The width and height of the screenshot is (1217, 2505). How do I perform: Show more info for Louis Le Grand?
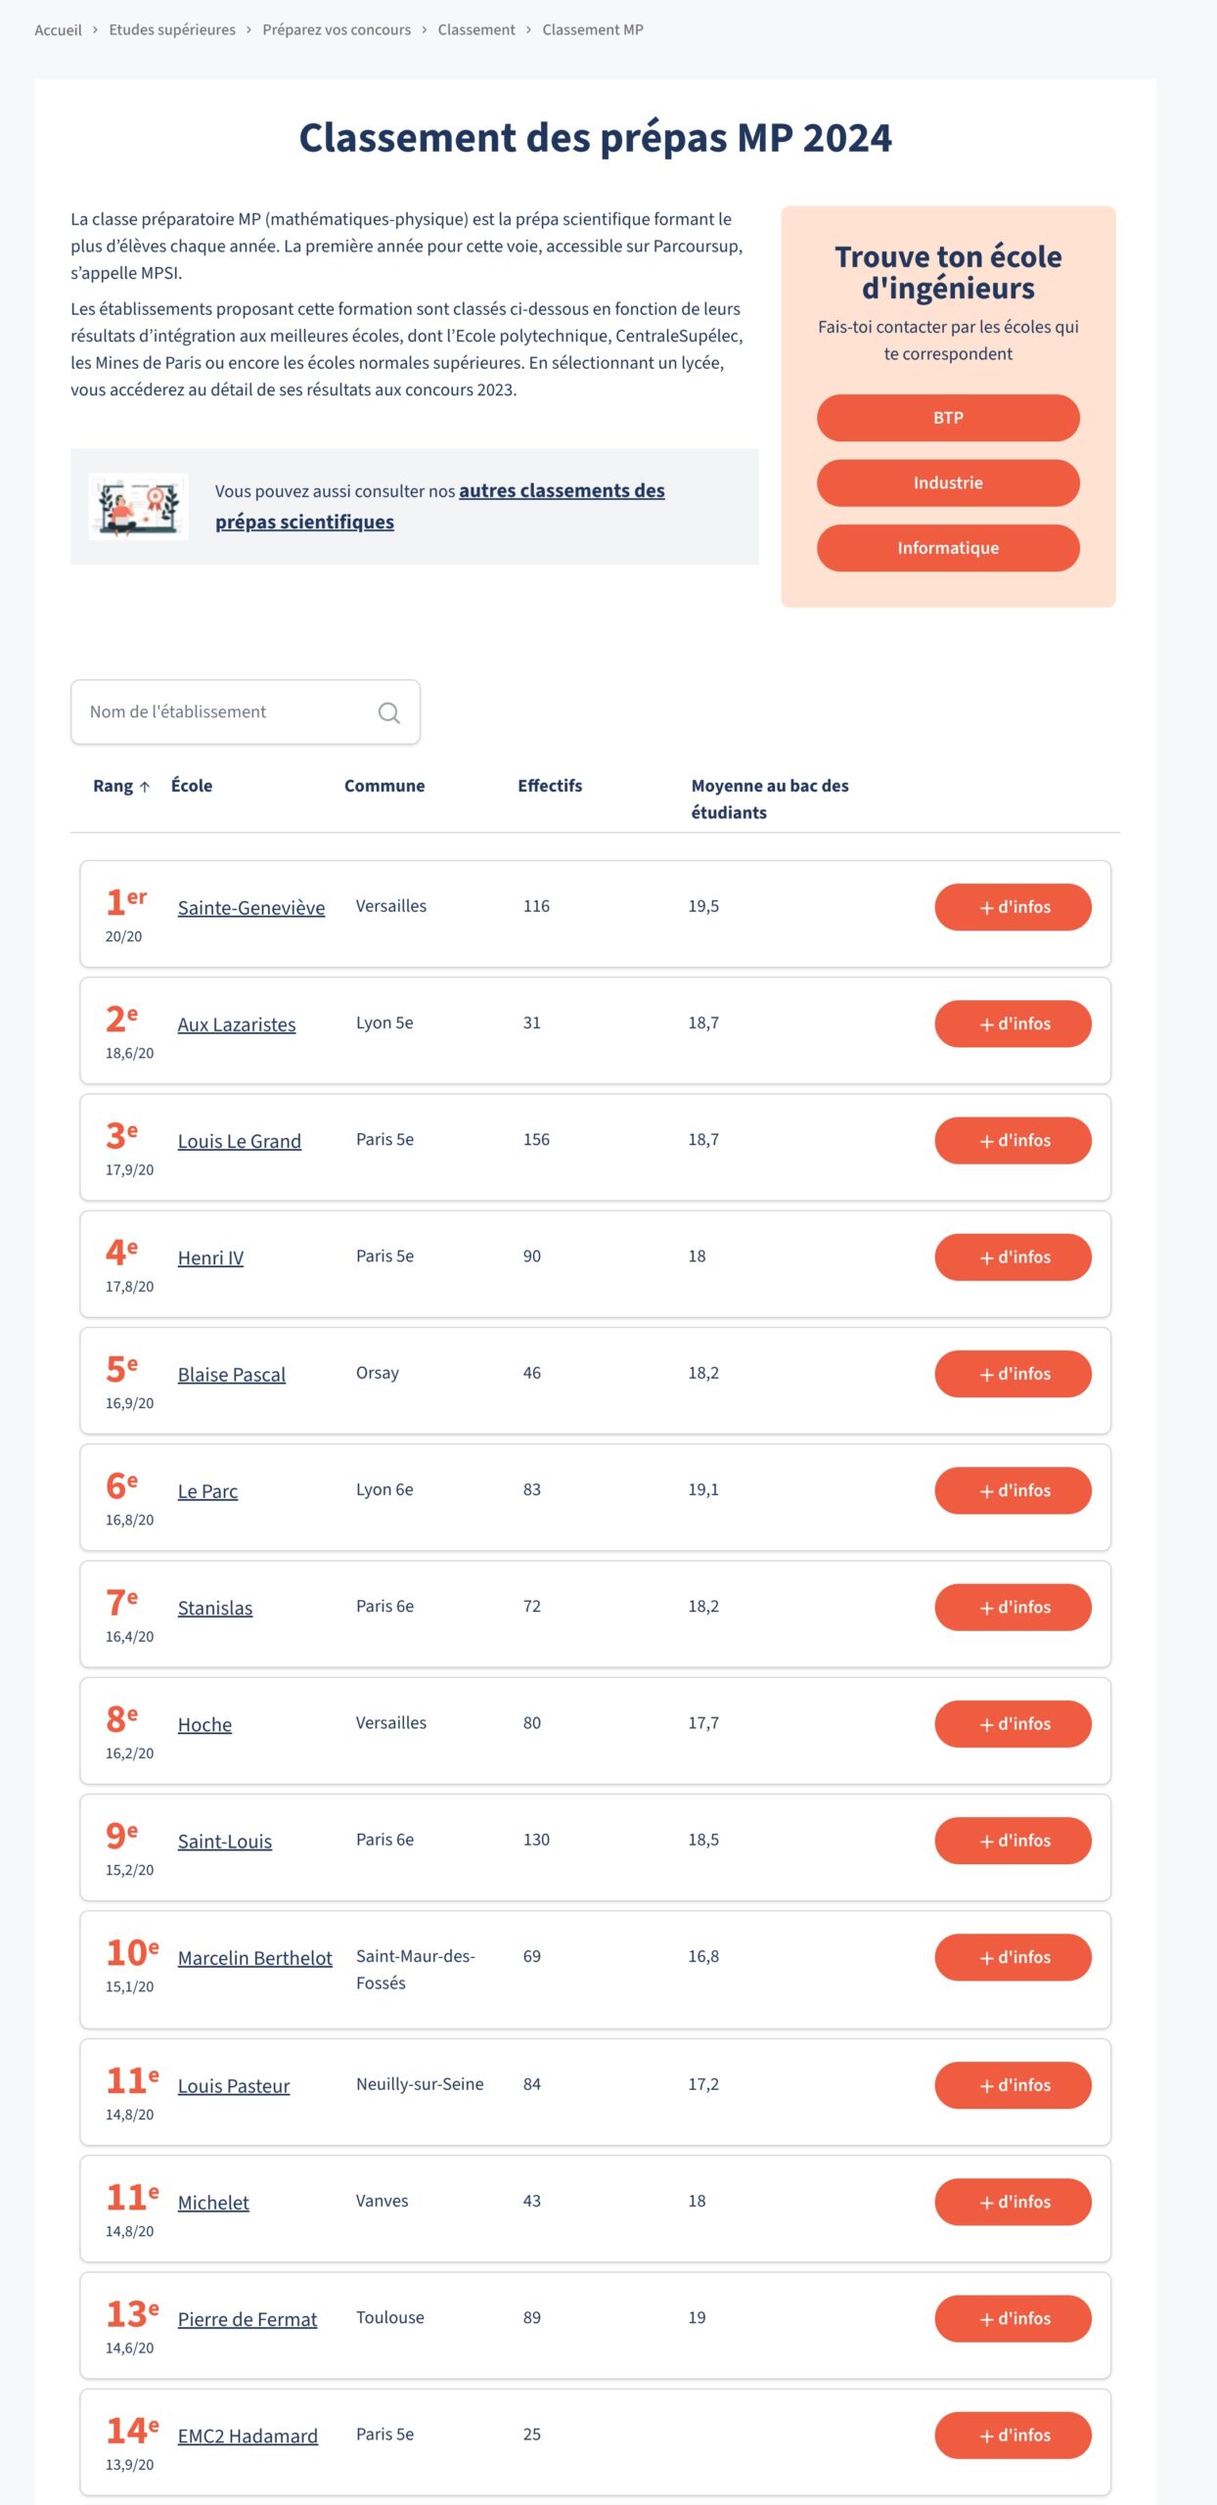[x=1013, y=1141]
